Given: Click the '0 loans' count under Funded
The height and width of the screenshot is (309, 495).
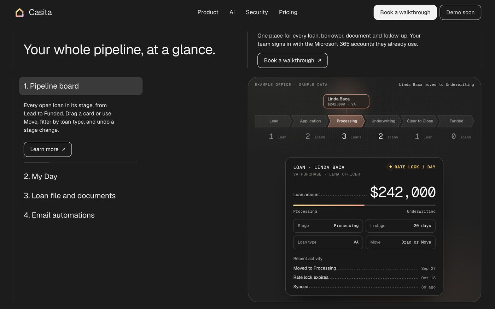Looking at the screenshot, I should tap(461, 137).
